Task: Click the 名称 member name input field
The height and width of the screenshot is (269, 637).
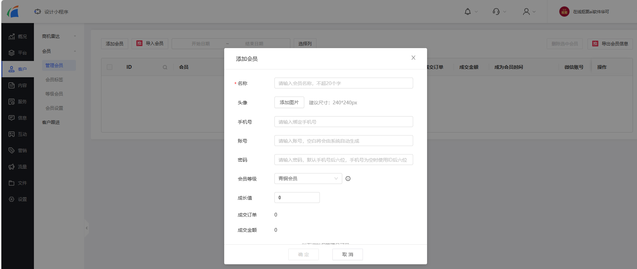Action: pyautogui.click(x=343, y=83)
